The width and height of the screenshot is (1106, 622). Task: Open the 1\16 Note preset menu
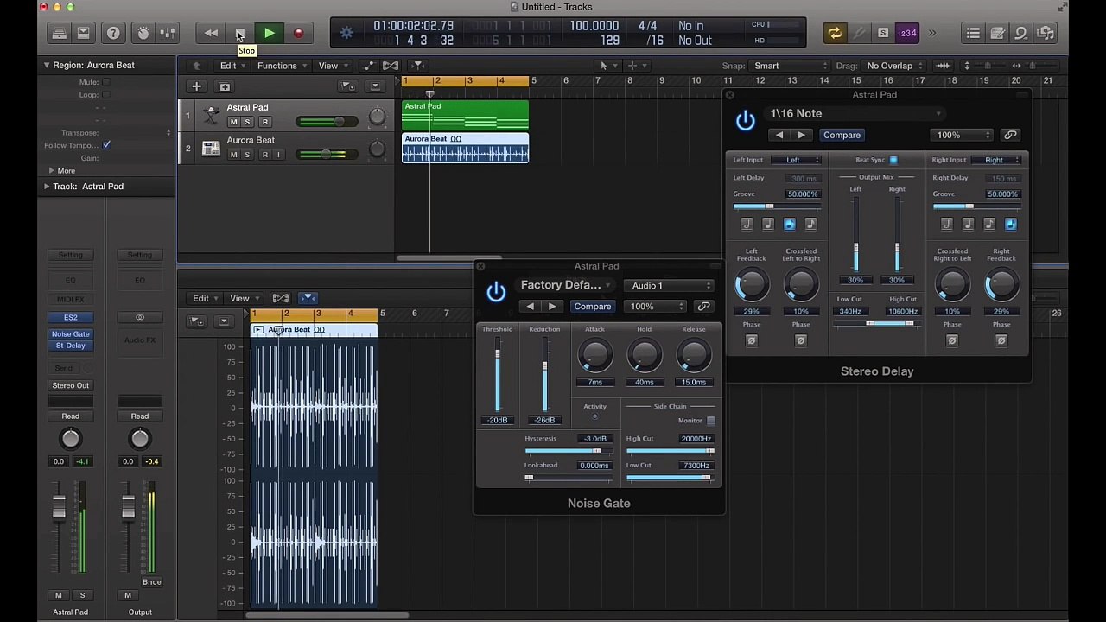pos(855,114)
